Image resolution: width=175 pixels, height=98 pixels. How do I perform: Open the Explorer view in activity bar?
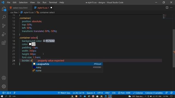coord(4,9)
